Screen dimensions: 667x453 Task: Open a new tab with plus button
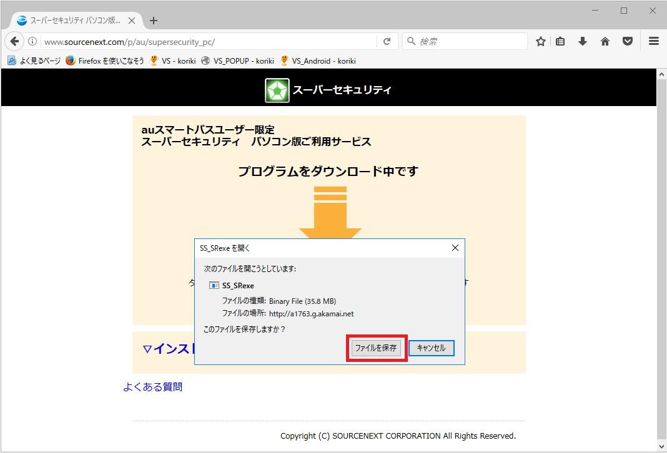pyautogui.click(x=154, y=21)
